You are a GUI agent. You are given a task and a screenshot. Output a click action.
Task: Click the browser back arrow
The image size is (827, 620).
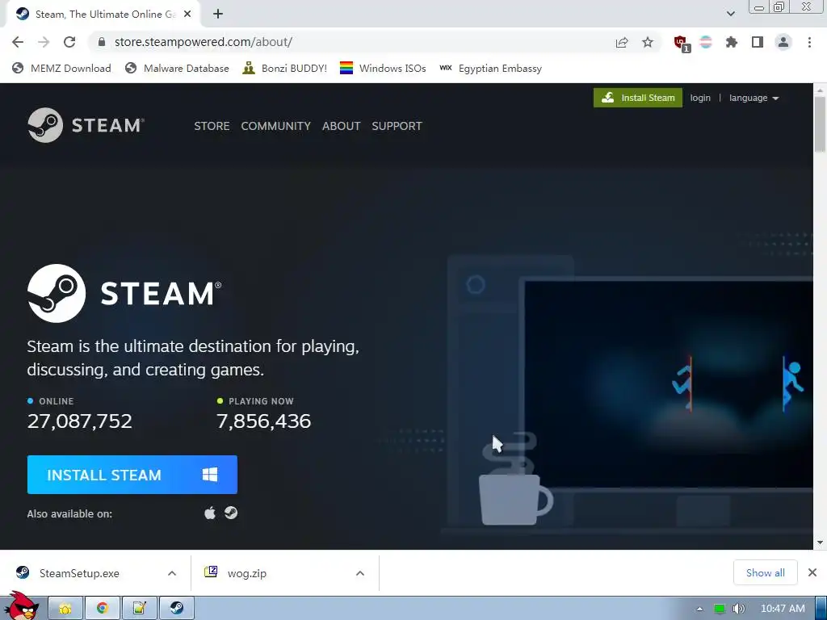point(18,42)
